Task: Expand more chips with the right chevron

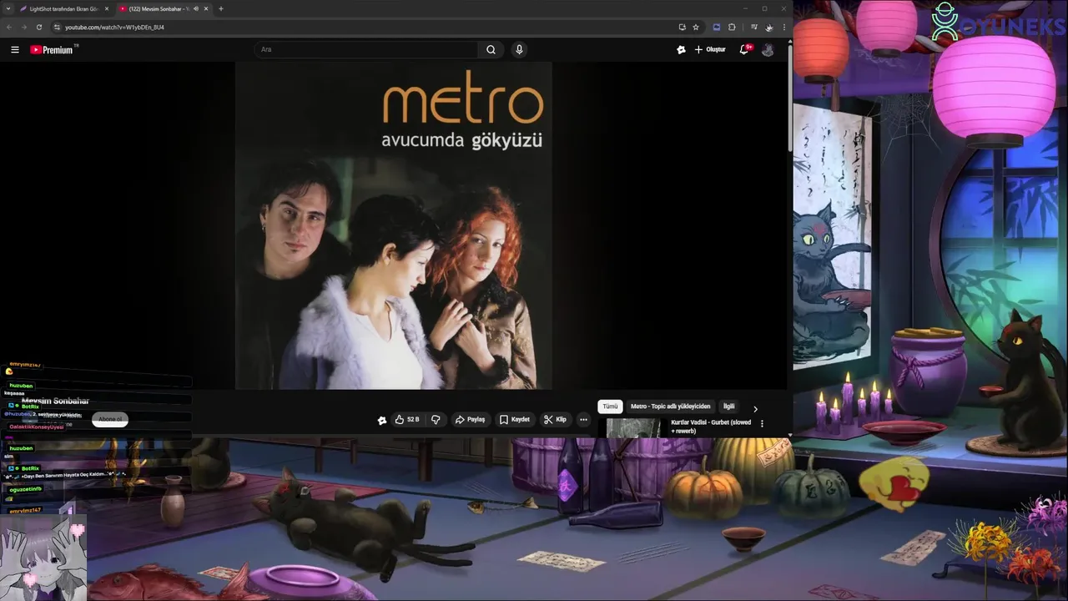Action: point(755,409)
